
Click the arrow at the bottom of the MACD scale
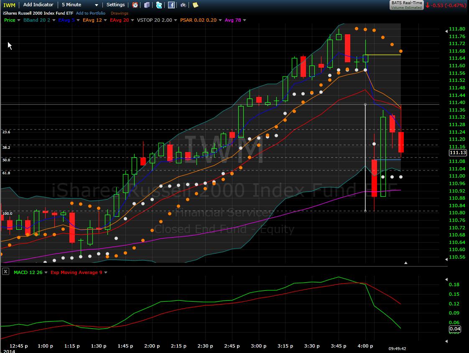446,341
